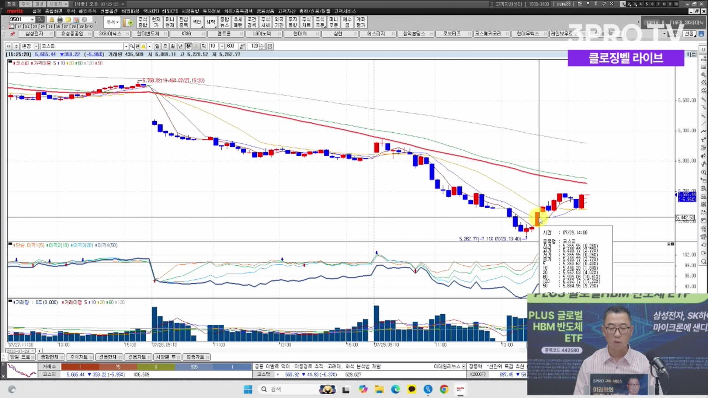Select the tick 틱 chart period button

tap(204, 46)
